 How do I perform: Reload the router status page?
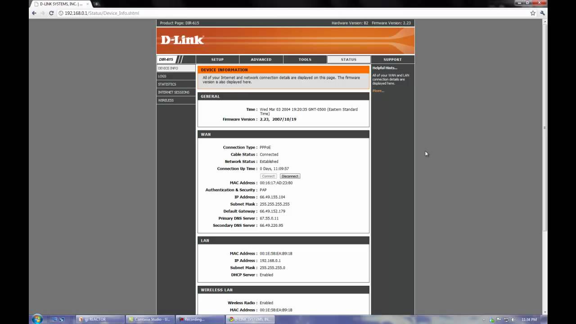pos(51,13)
